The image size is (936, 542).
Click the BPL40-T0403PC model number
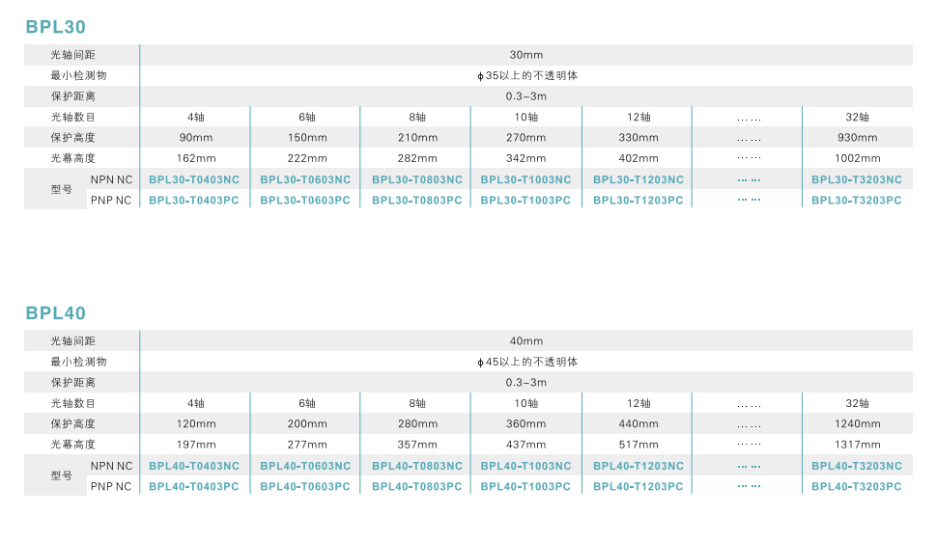point(194,487)
